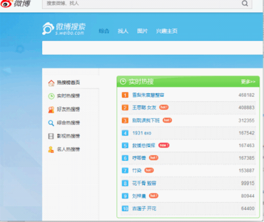This screenshot has height=222, width=264.
Task: Click the search count 64400
Action: coord(248,209)
